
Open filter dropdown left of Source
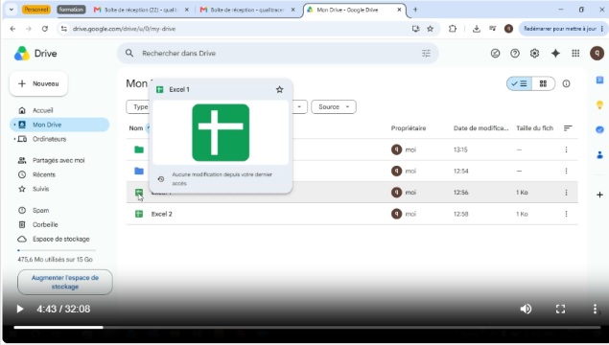click(300, 107)
